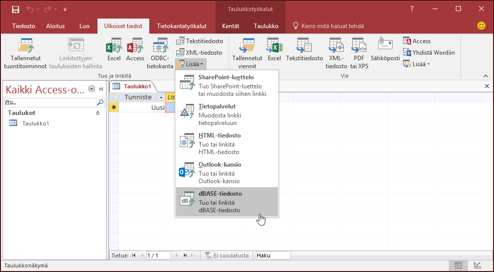Open the Customize Quick Access Toolbar arrow
This screenshot has height=272, width=494.
(x=65, y=10)
